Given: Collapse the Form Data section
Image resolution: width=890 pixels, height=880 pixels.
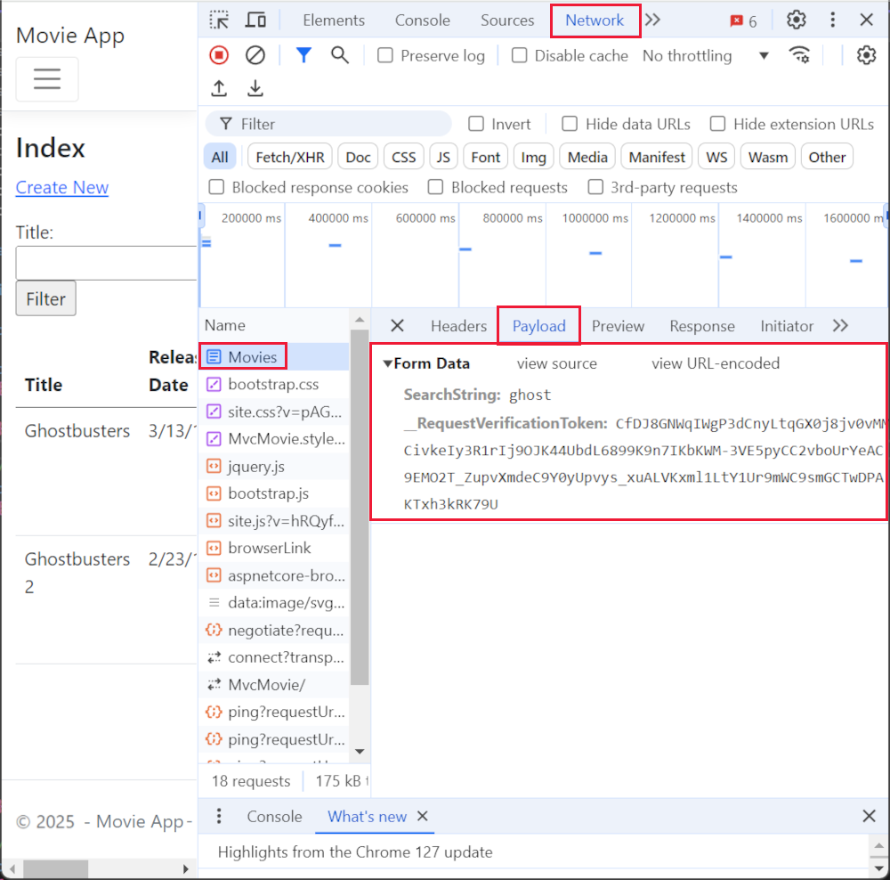Looking at the screenshot, I should click(x=388, y=363).
